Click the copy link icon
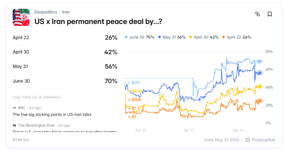284x150 pixels. [x=257, y=14]
